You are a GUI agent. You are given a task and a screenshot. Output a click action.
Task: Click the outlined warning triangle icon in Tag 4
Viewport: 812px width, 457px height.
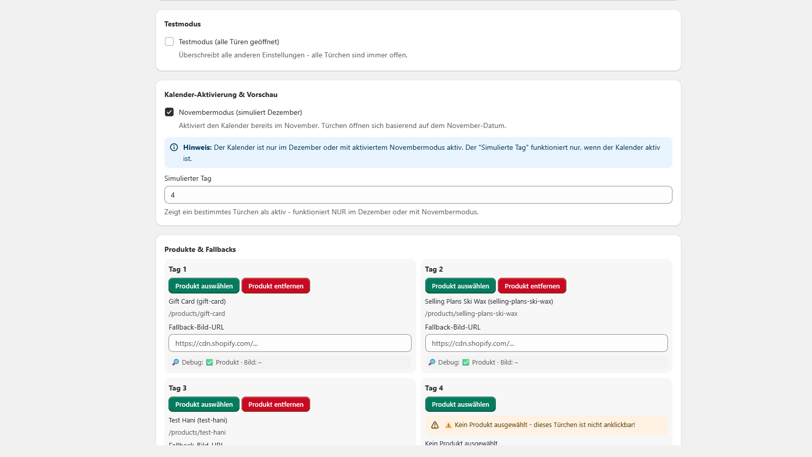pyautogui.click(x=435, y=425)
